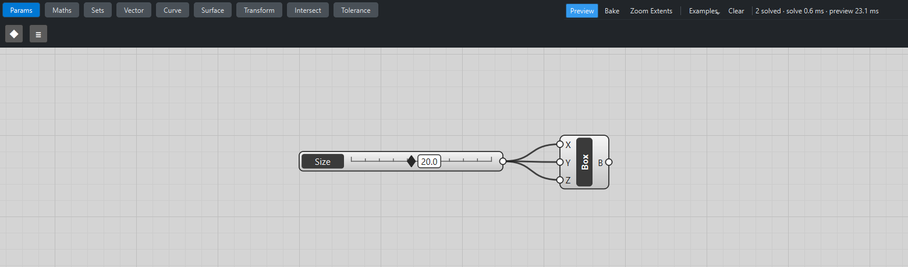Click the Bake button

coord(612,10)
